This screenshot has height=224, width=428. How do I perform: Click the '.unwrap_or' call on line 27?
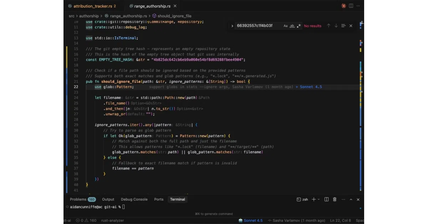116,114
